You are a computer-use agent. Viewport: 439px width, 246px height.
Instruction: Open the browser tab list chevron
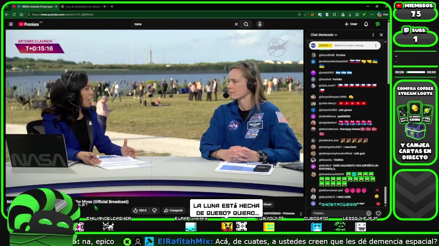tap(7, 6)
